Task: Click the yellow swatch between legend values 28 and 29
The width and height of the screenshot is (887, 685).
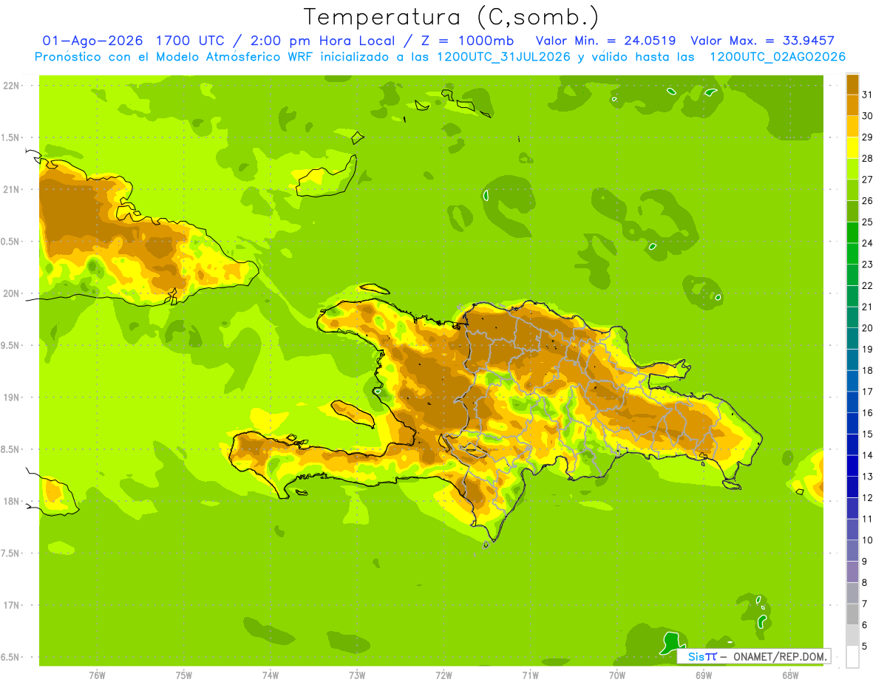Action: coord(852,148)
